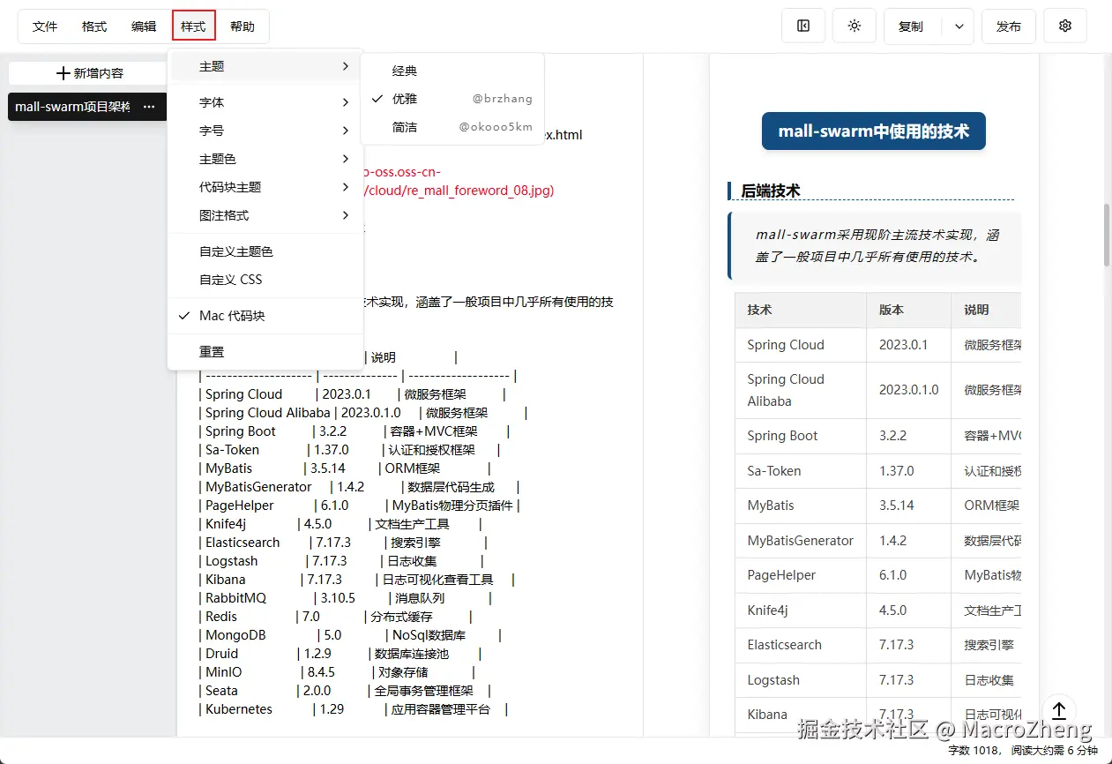Screen dimensions: 1112x764
Task: Click the Seata line in the editor
Action: click(346, 691)
